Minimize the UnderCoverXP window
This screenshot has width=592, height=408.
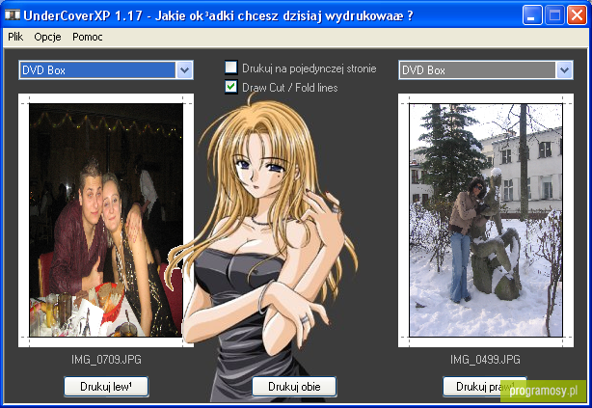532,15
